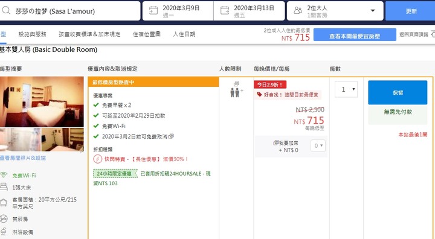This screenshot has height=239, width=435.
Task: Open the check-in calendar icon
Action: pyautogui.click(x=153, y=11)
